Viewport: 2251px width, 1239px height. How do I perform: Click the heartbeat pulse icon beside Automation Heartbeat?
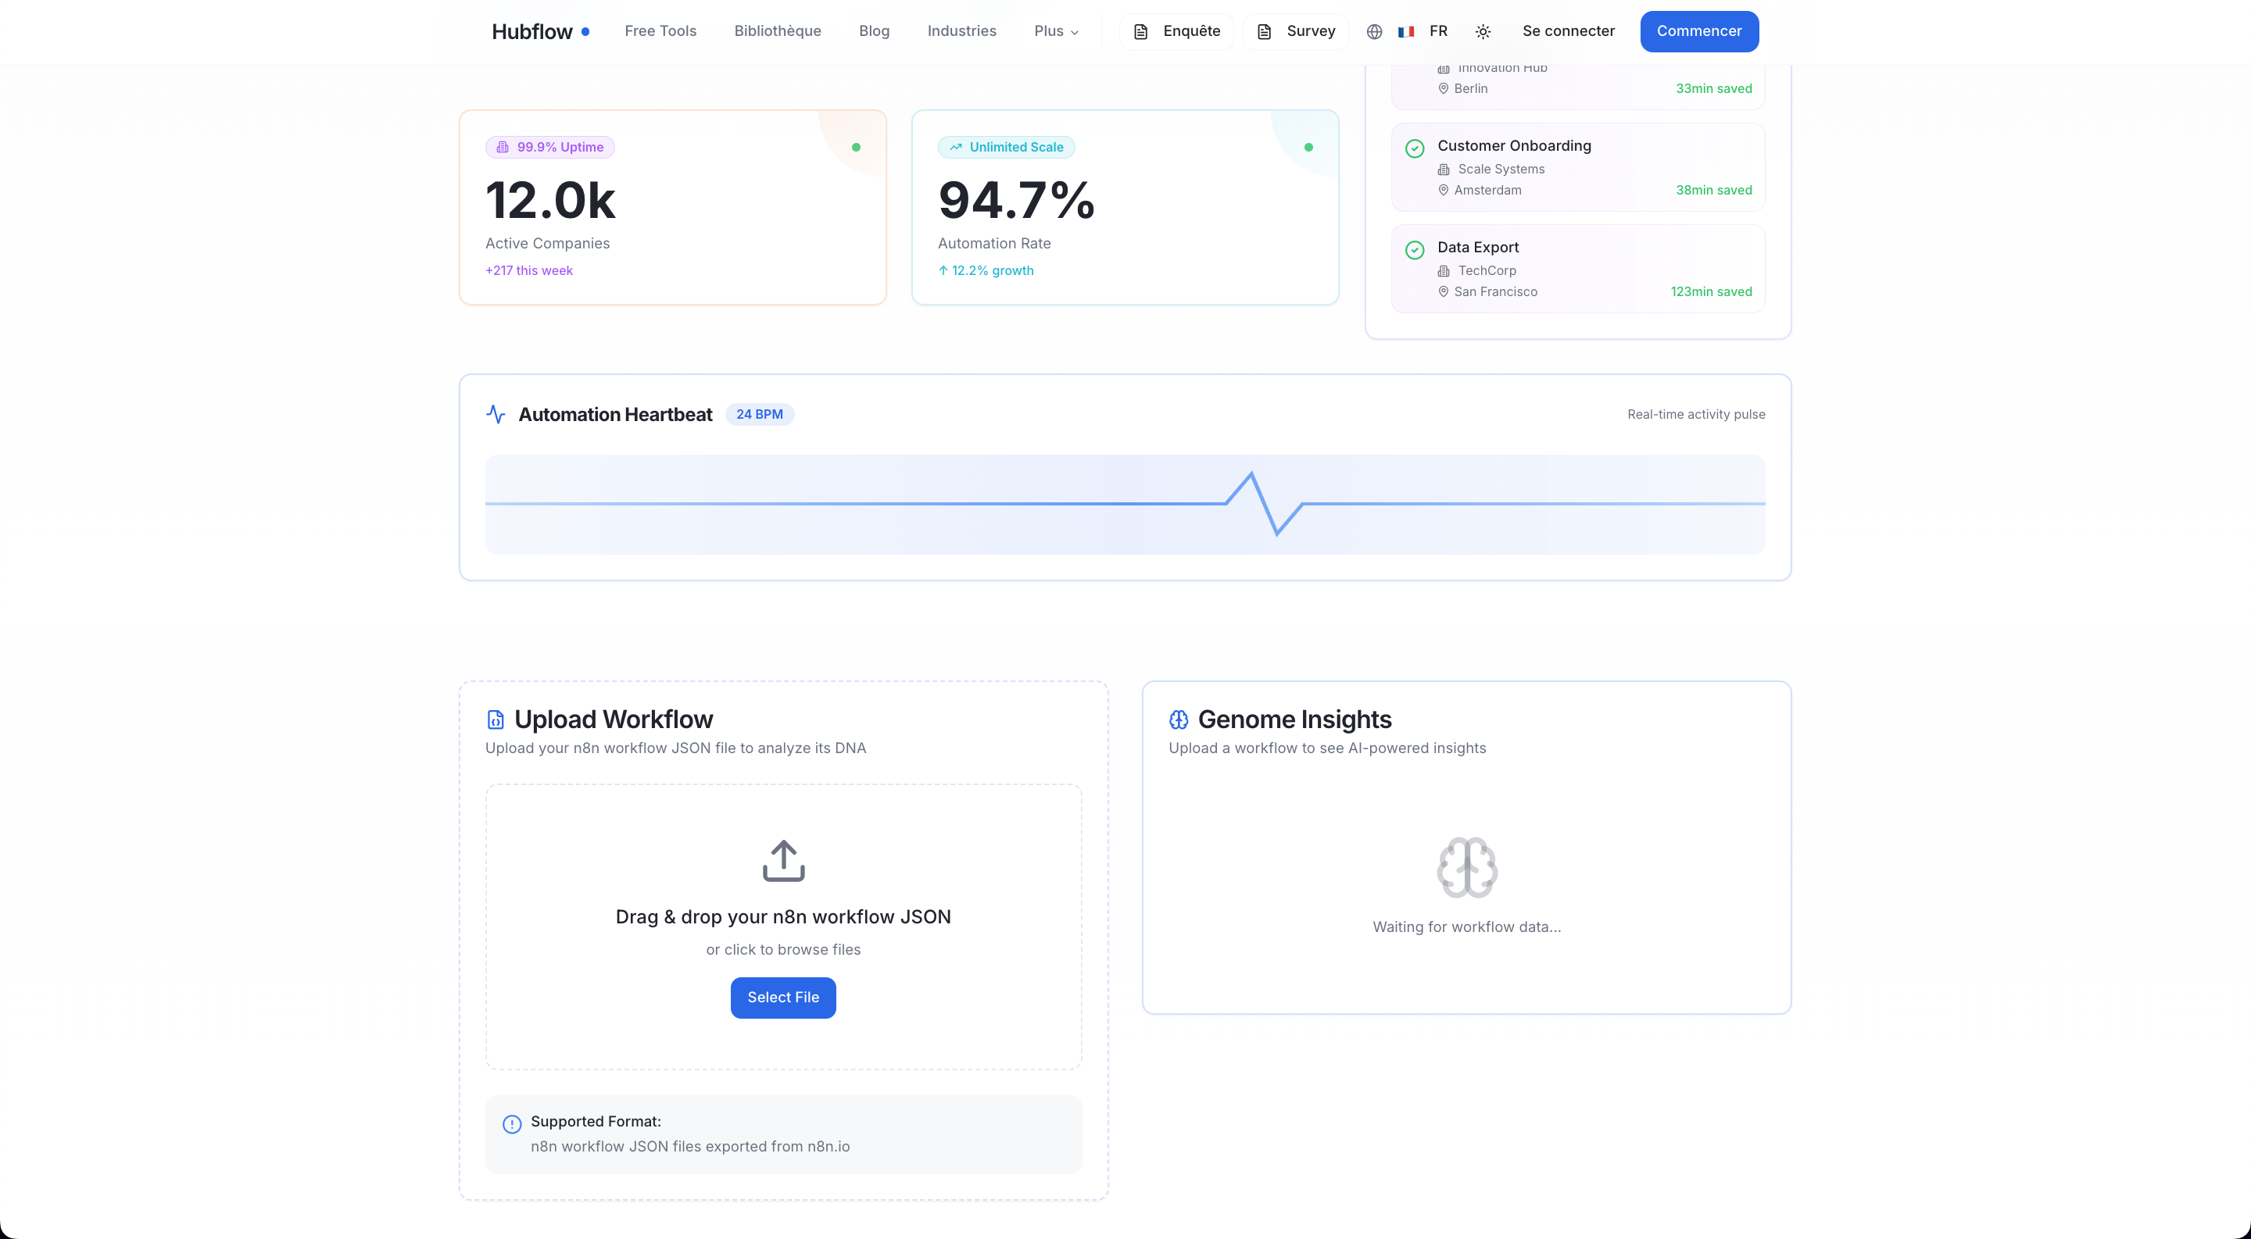point(496,414)
